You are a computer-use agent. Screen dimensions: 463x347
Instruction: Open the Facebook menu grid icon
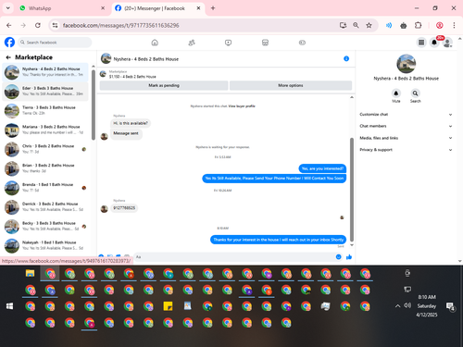click(421, 43)
